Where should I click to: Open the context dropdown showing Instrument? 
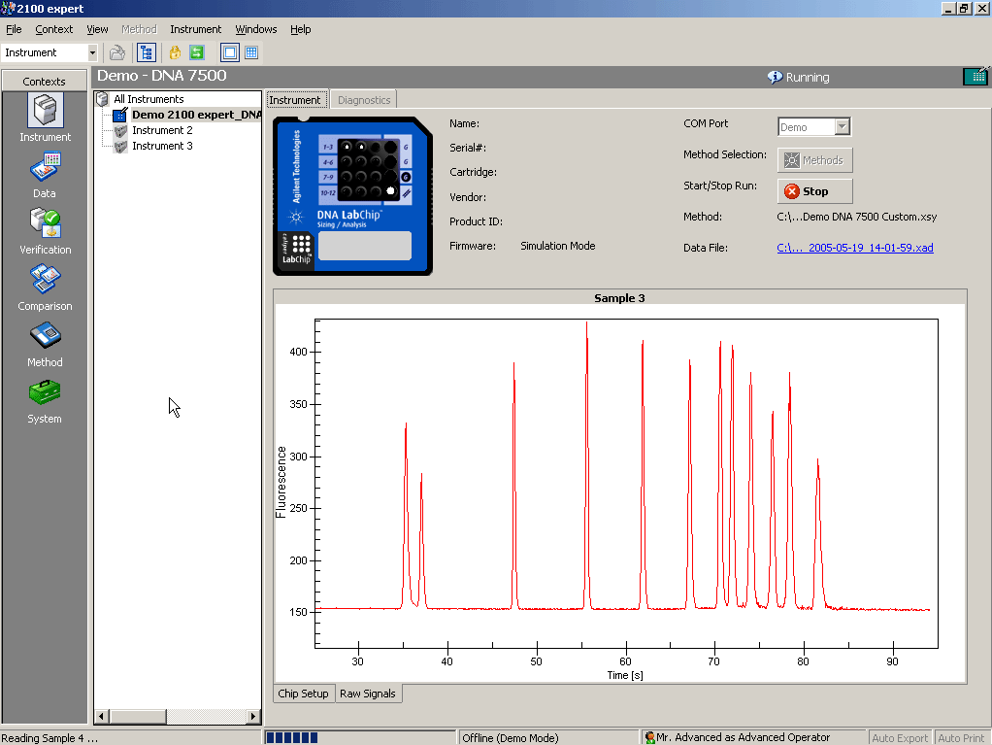(x=92, y=52)
